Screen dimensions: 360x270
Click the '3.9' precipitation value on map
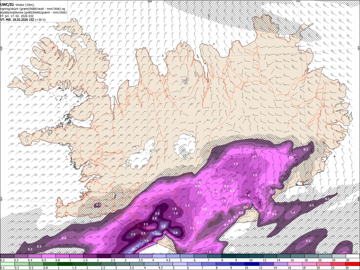click(163, 226)
